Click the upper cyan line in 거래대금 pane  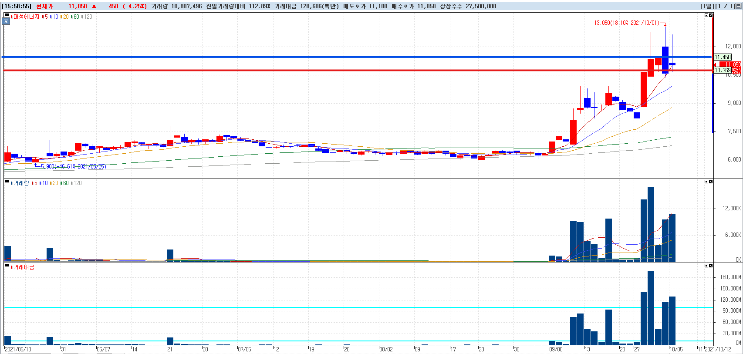pos(358,307)
